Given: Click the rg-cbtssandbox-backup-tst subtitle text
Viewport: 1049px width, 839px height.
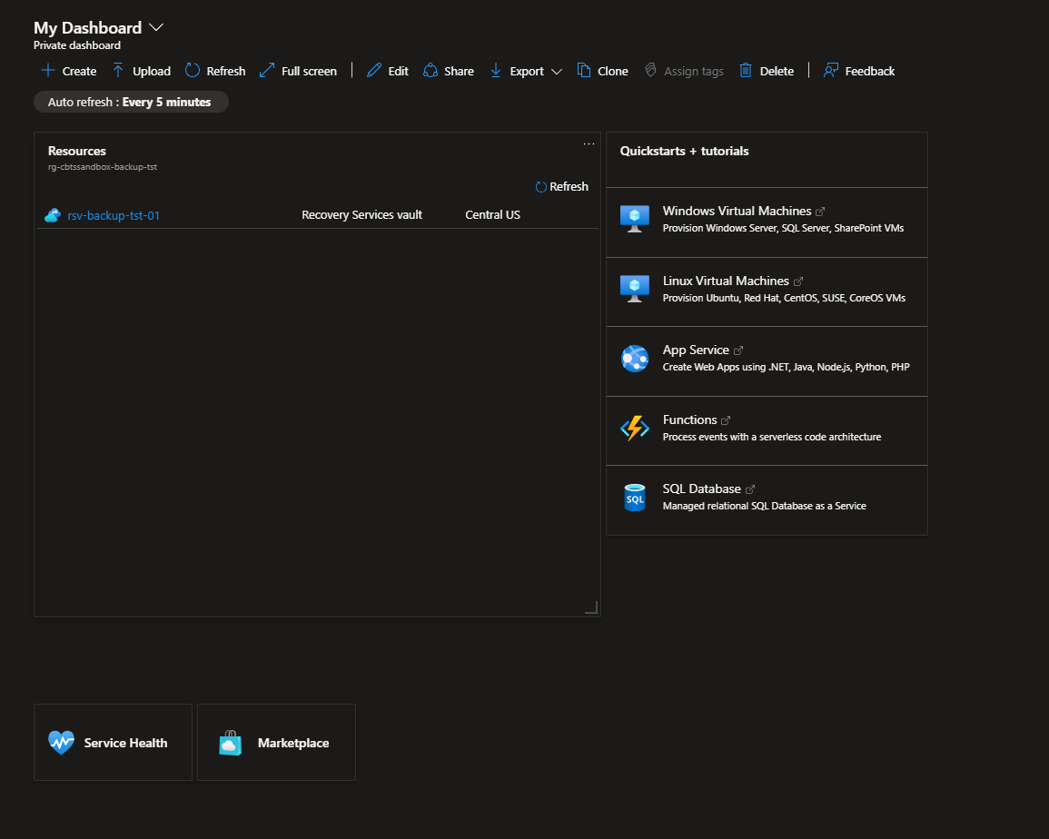Looking at the screenshot, I should click(103, 166).
